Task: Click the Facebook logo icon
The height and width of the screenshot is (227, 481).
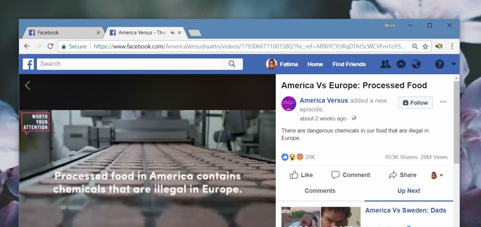Action: pos(28,64)
